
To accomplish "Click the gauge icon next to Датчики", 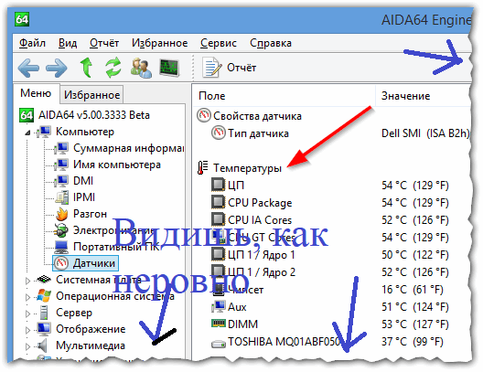I will (61, 263).
